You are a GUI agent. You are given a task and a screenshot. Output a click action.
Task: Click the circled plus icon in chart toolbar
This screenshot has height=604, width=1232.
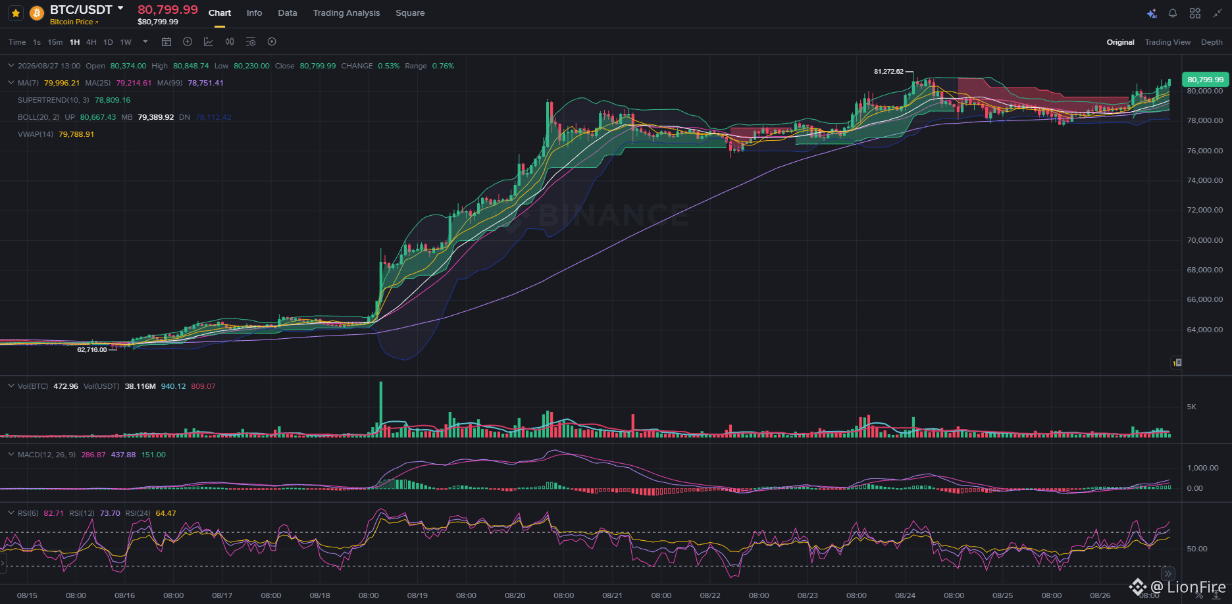(x=188, y=42)
